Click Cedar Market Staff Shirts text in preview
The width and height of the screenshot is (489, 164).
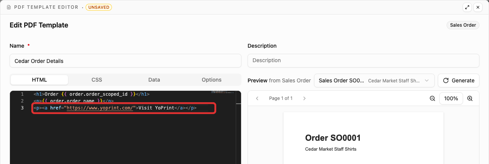click(x=330, y=149)
